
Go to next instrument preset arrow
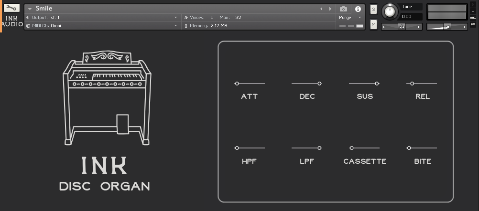330,9
